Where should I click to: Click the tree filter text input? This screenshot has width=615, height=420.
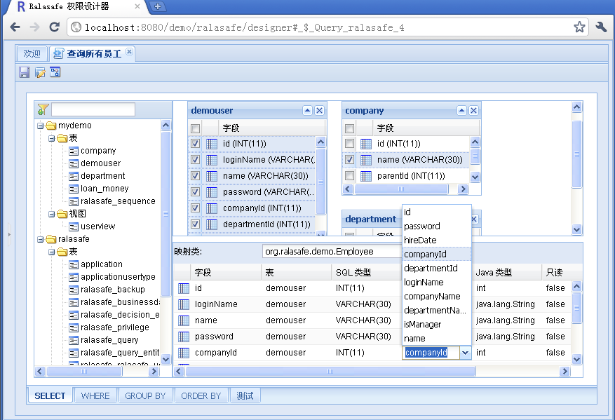coord(93,109)
